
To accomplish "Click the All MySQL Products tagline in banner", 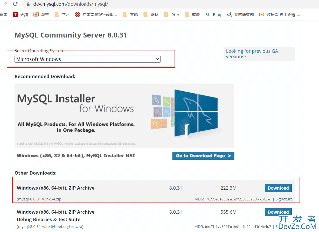I will 76,127.
